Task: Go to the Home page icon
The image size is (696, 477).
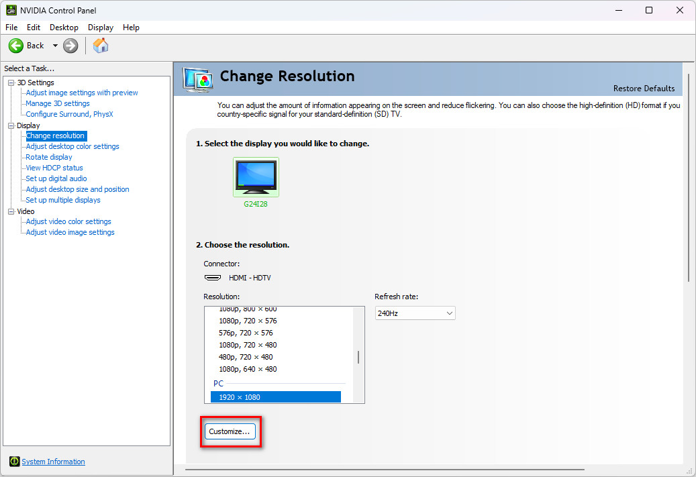Action: [x=100, y=45]
